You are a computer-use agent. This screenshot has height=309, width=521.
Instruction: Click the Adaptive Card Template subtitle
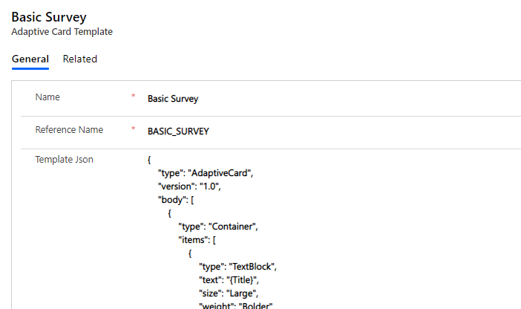tap(62, 32)
